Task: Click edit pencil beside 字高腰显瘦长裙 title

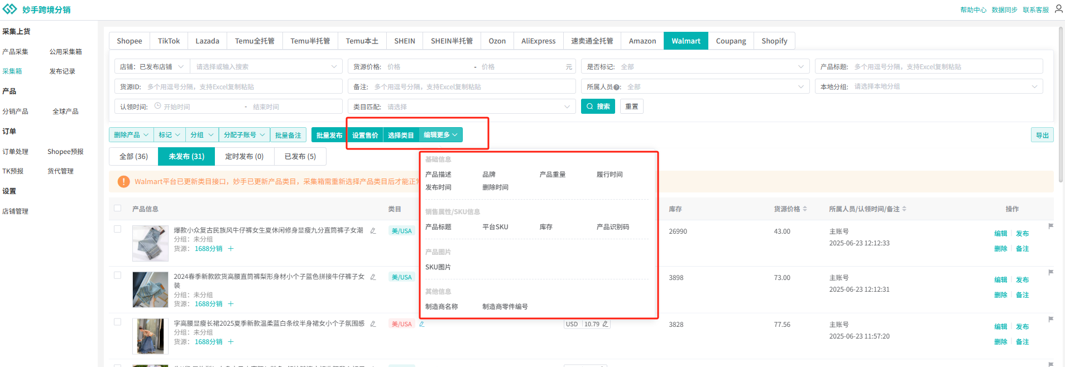Action: coord(373,323)
